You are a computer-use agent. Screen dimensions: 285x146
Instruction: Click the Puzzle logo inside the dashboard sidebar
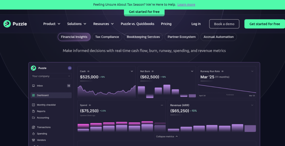38,68
